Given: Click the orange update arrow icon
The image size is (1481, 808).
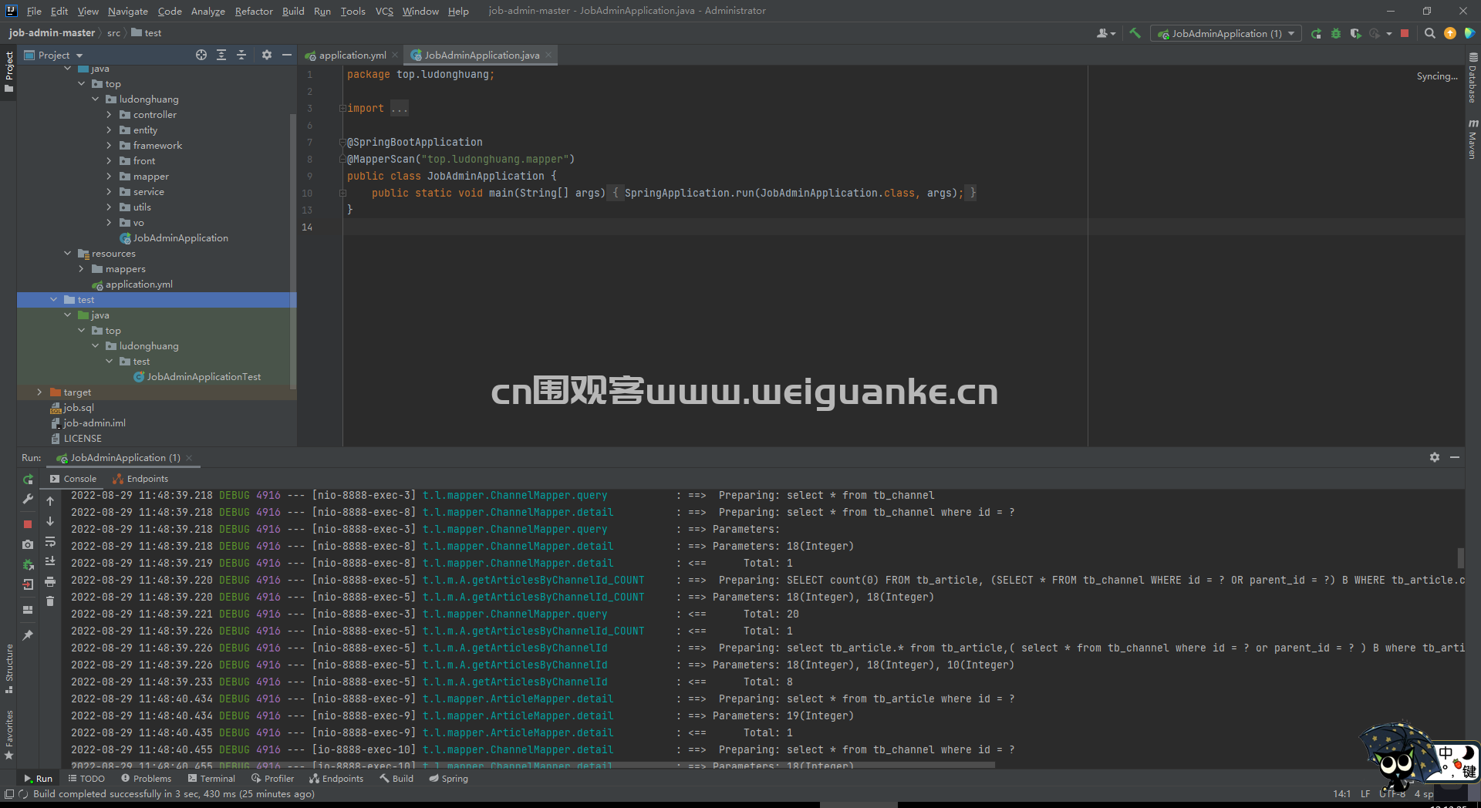Looking at the screenshot, I should tap(1450, 33).
